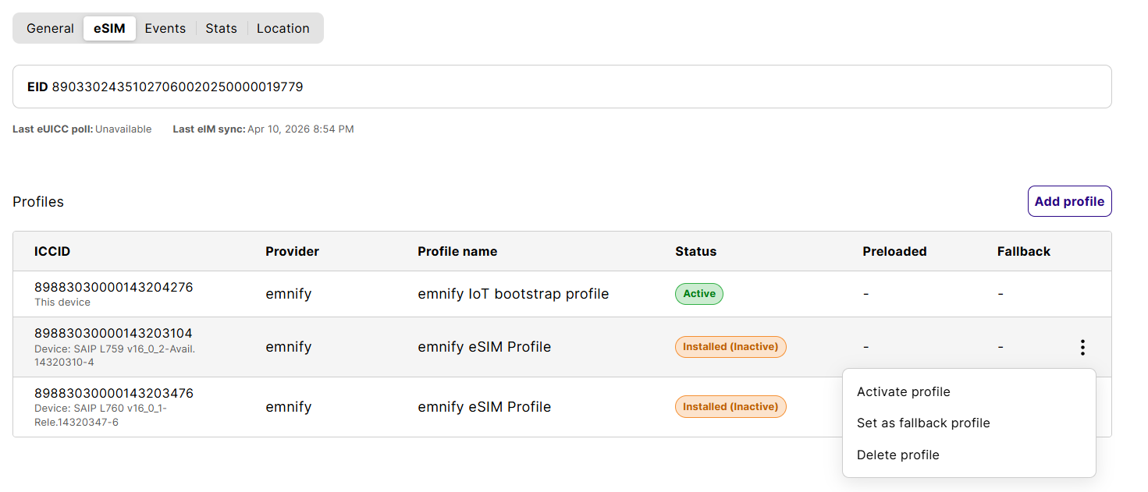
Task: Click the Status column header
Action: click(x=695, y=252)
